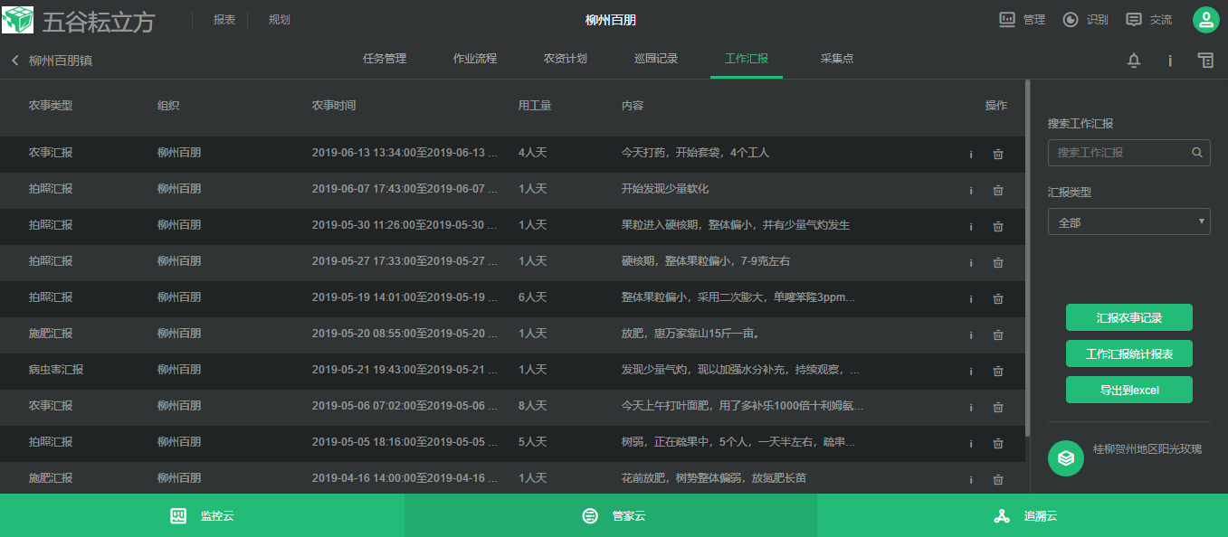The image size is (1228, 537).
Task: Open the info icon in top toolbar
Action: 1169,61
